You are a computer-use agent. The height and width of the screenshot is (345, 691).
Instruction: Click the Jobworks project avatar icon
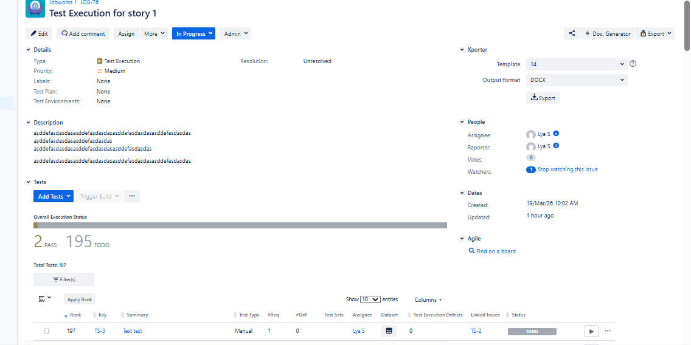pos(35,9)
